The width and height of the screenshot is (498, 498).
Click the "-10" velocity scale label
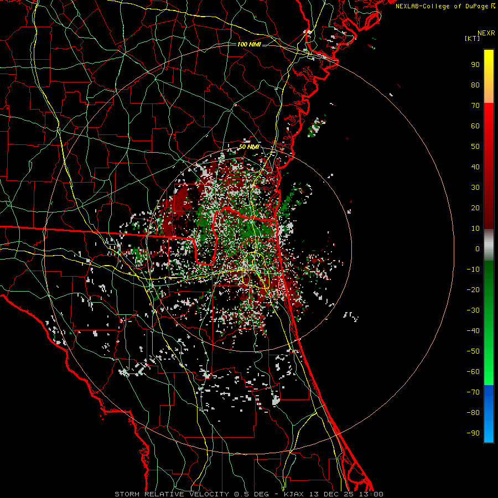473,269
